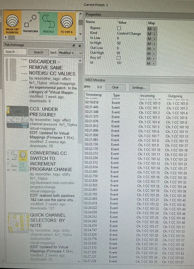The image size is (194, 269).
Task: Select the RESCALE pipe icon
Action: click(x=48, y=23)
